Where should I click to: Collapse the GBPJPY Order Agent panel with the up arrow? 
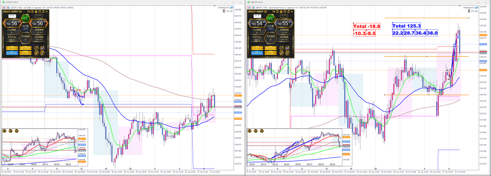[292, 11]
